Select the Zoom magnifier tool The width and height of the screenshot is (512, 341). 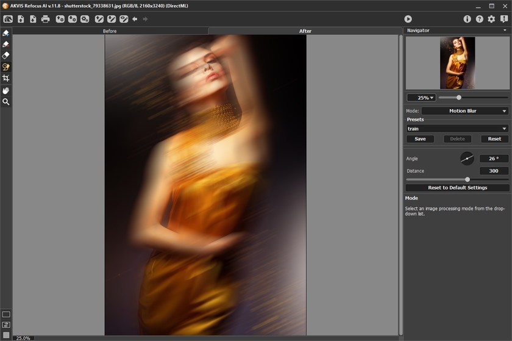coord(6,102)
